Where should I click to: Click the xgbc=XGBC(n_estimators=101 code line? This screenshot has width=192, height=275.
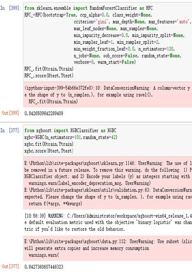tap(71, 137)
